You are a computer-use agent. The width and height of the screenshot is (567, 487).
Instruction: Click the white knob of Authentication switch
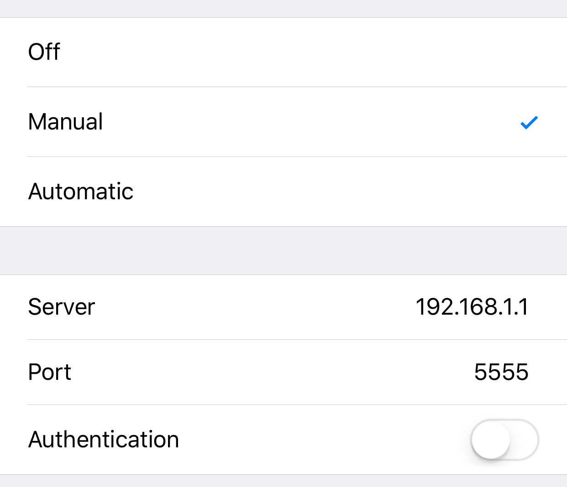click(x=491, y=440)
